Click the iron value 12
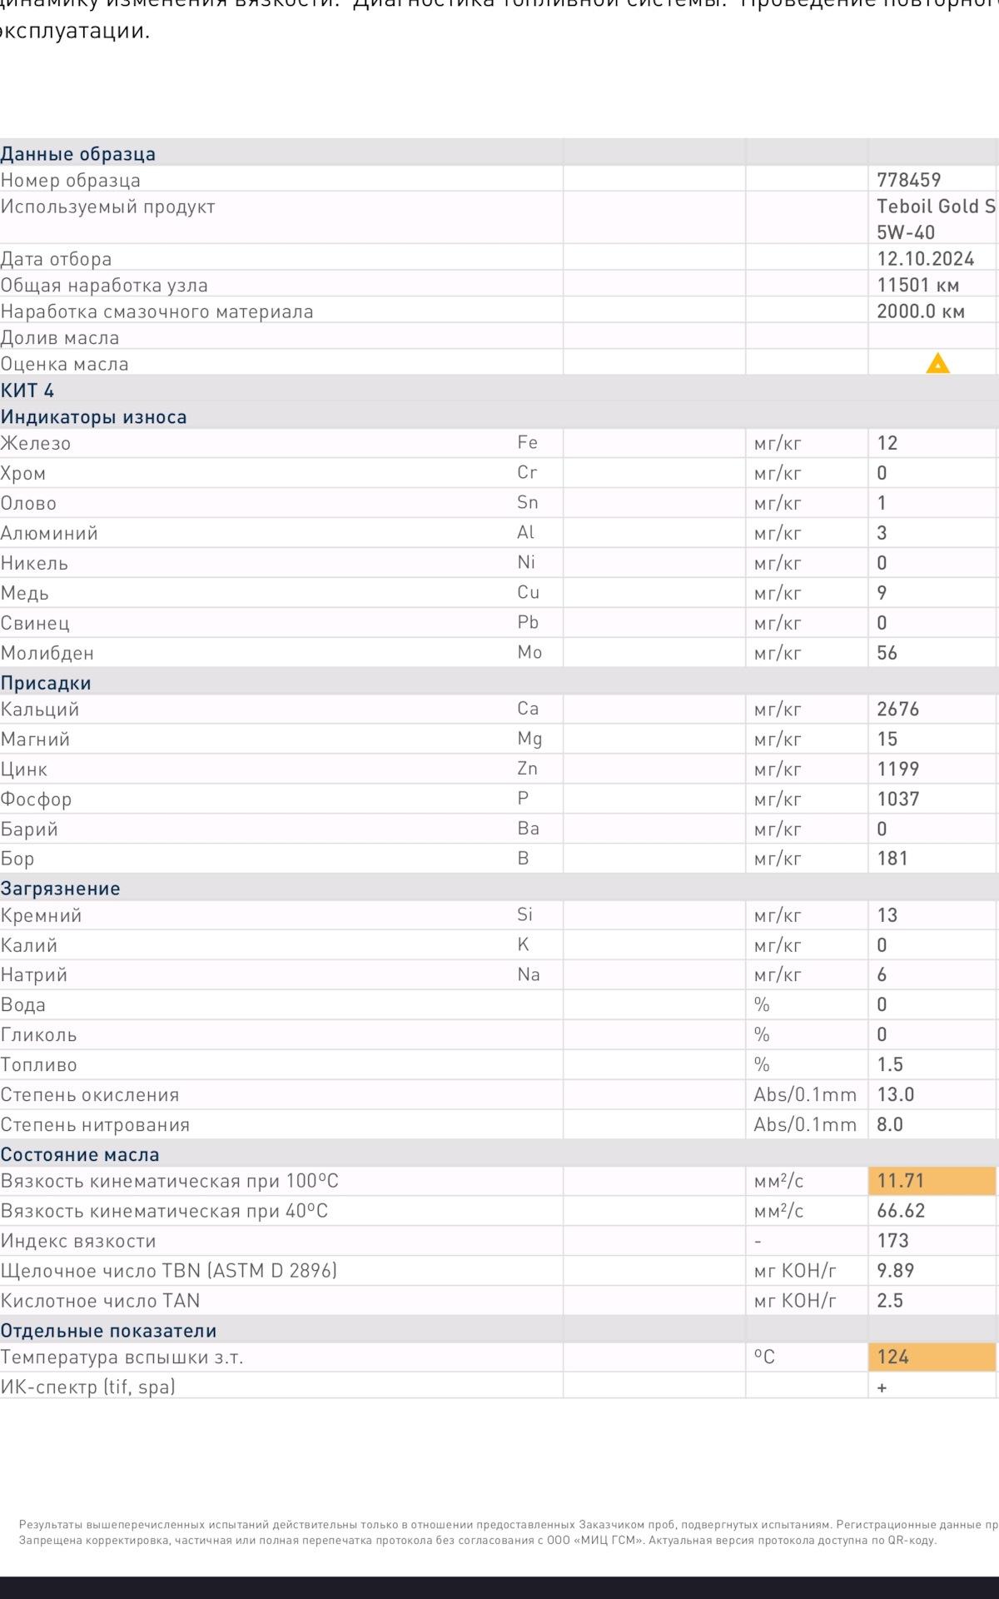 pyautogui.click(x=887, y=443)
